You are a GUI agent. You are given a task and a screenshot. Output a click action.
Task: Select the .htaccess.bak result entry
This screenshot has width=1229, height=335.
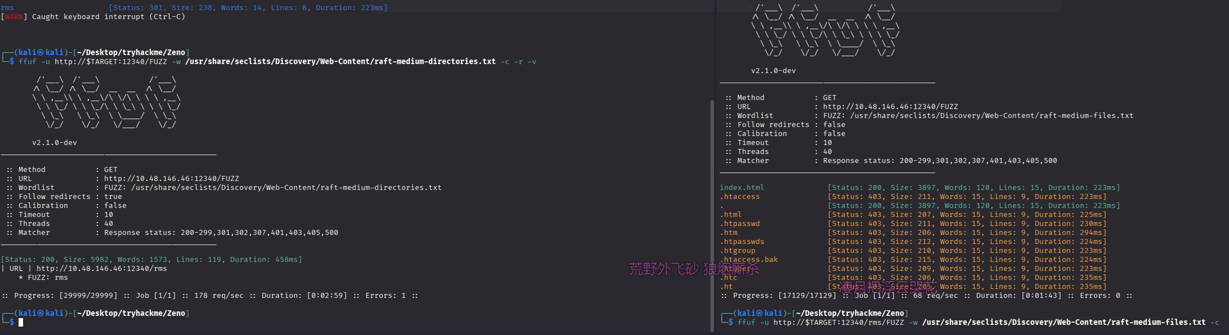[748, 260]
